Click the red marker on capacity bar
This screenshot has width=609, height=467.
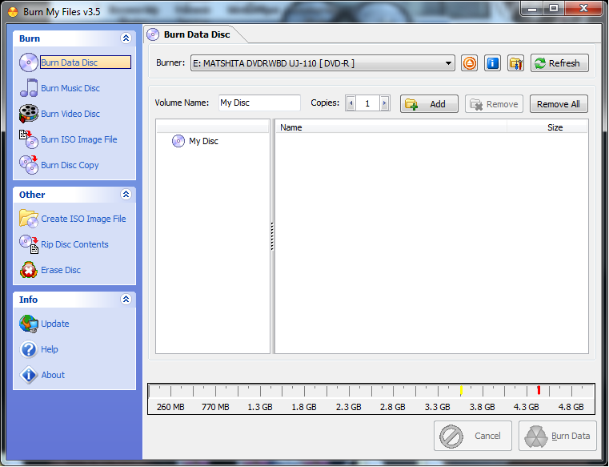(x=539, y=389)
